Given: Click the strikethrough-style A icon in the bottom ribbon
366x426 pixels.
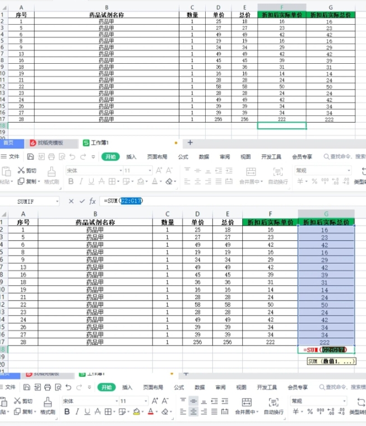Looking at the screenshot, I should [x=98, y=411].
